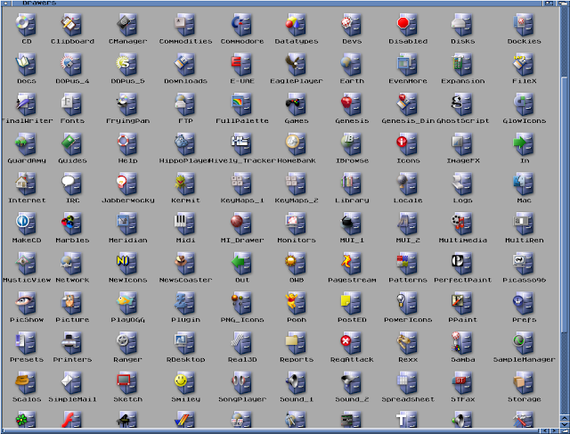This screenshot has height=434, width=570.
Task: Open the PostED drawer with sticky note
Action: [352, 303]
